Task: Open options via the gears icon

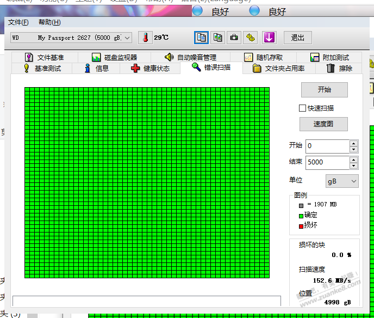Action: [x=250, y=38]
